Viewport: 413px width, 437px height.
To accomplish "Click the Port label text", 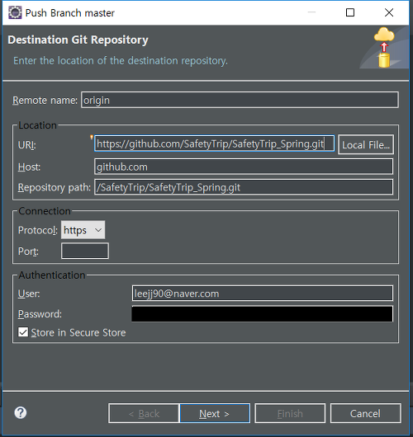I will [x=28, y=251].
